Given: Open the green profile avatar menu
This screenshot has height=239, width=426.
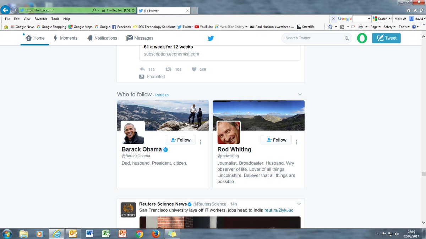Looking at the screenshot, I should 362,38.
